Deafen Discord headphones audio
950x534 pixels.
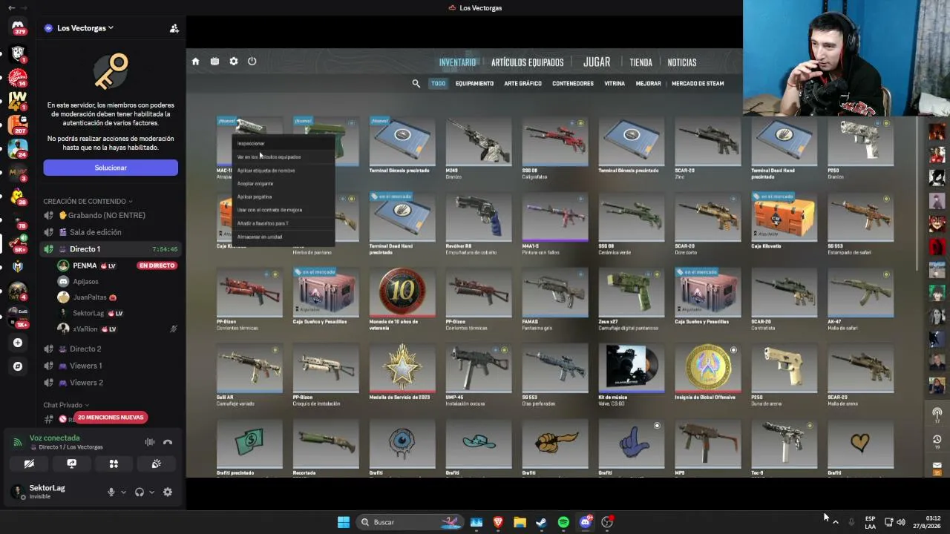pos(139,492)
